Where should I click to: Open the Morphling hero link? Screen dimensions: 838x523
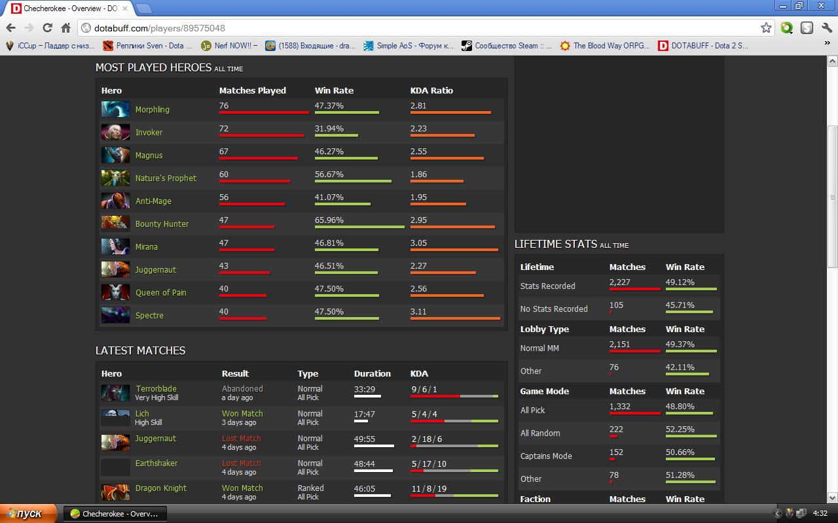152,109
